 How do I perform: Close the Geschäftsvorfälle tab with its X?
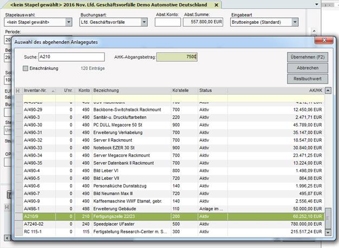point(216,5)
